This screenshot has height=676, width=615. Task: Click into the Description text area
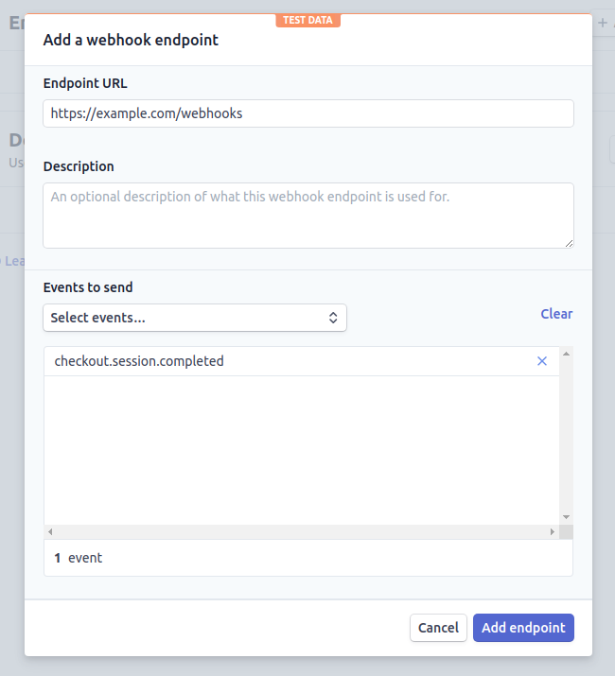307,216
